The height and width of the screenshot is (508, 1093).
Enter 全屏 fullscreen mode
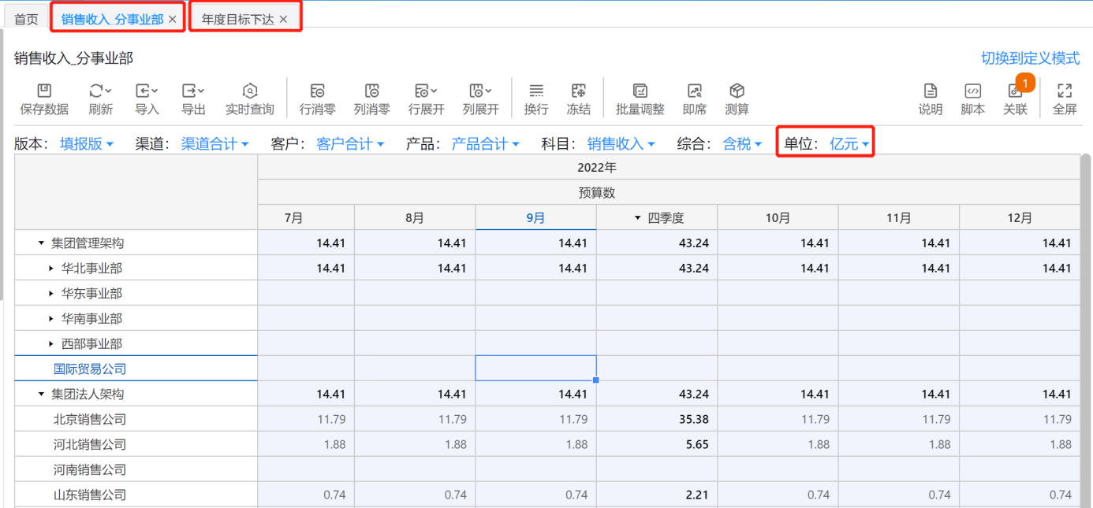pos(1065,91)
